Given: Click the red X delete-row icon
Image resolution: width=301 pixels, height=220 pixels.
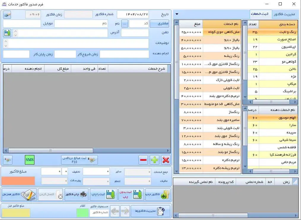Looking at the screenshot, I should (166, 160).
